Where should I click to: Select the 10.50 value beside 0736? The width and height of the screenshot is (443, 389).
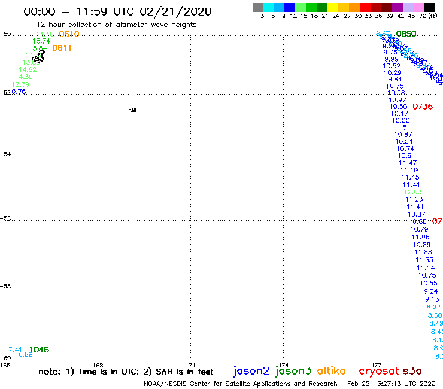point(398,107)
